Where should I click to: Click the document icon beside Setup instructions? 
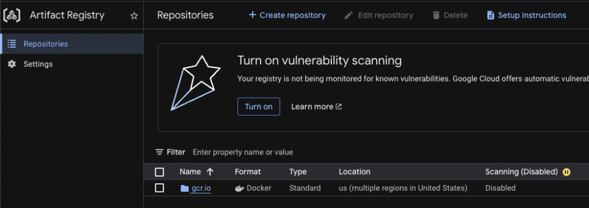click(490, 16)
